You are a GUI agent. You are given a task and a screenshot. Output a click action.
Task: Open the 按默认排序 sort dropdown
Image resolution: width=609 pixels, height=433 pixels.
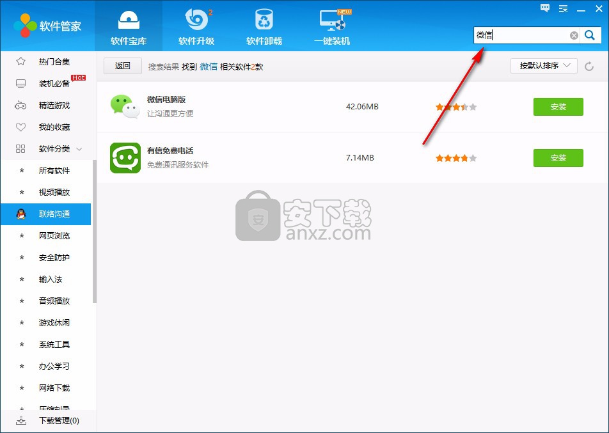tap(544, 66)
